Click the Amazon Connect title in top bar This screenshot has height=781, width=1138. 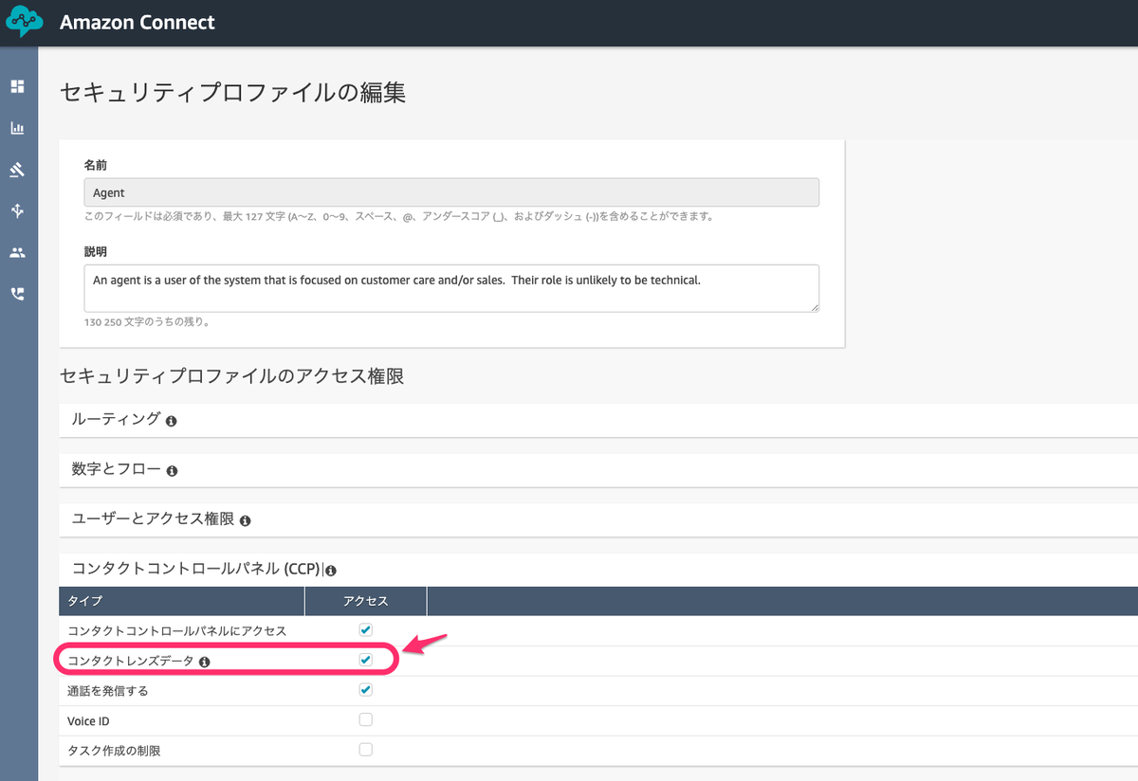pyautogui.click(x=137, y=20)
